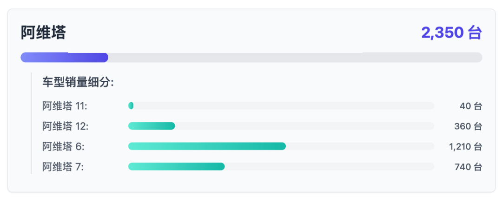Select the 阿维塔 11 model label
The image size is (502, 197).
pyautogui.click(x=65, y=106)
